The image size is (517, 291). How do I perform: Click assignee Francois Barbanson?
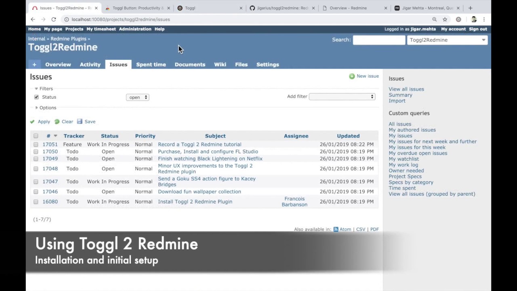pos(294,202)
